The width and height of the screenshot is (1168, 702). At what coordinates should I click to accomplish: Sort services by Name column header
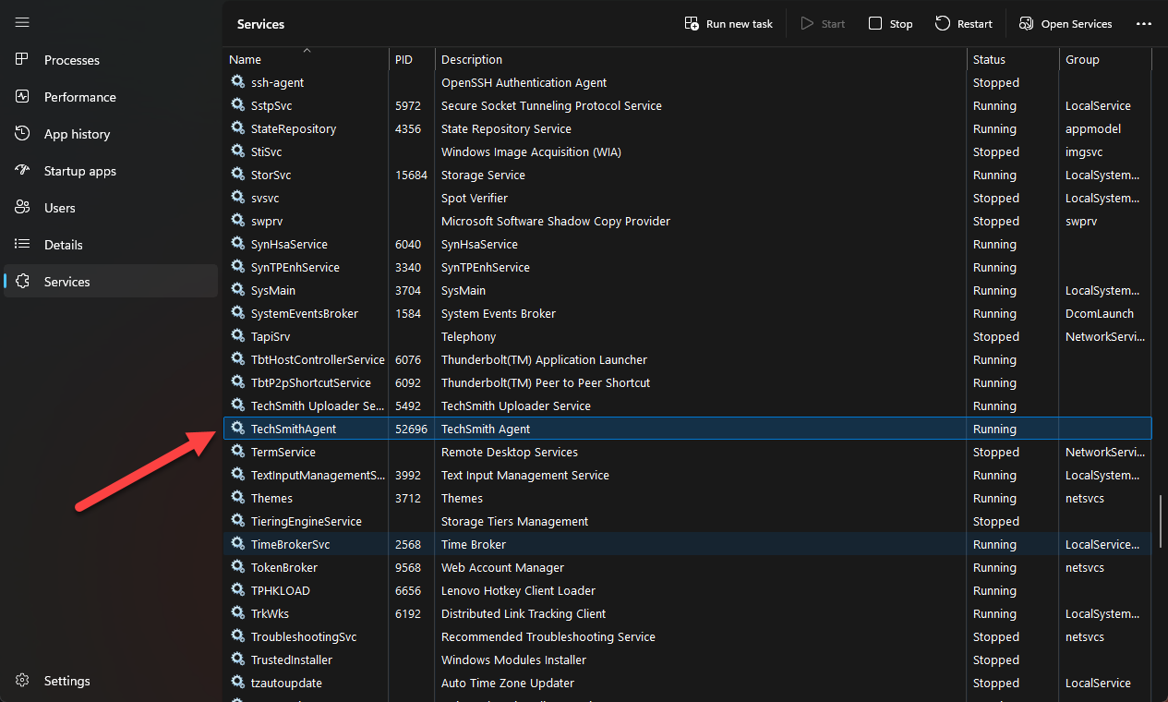coord(246,59)
